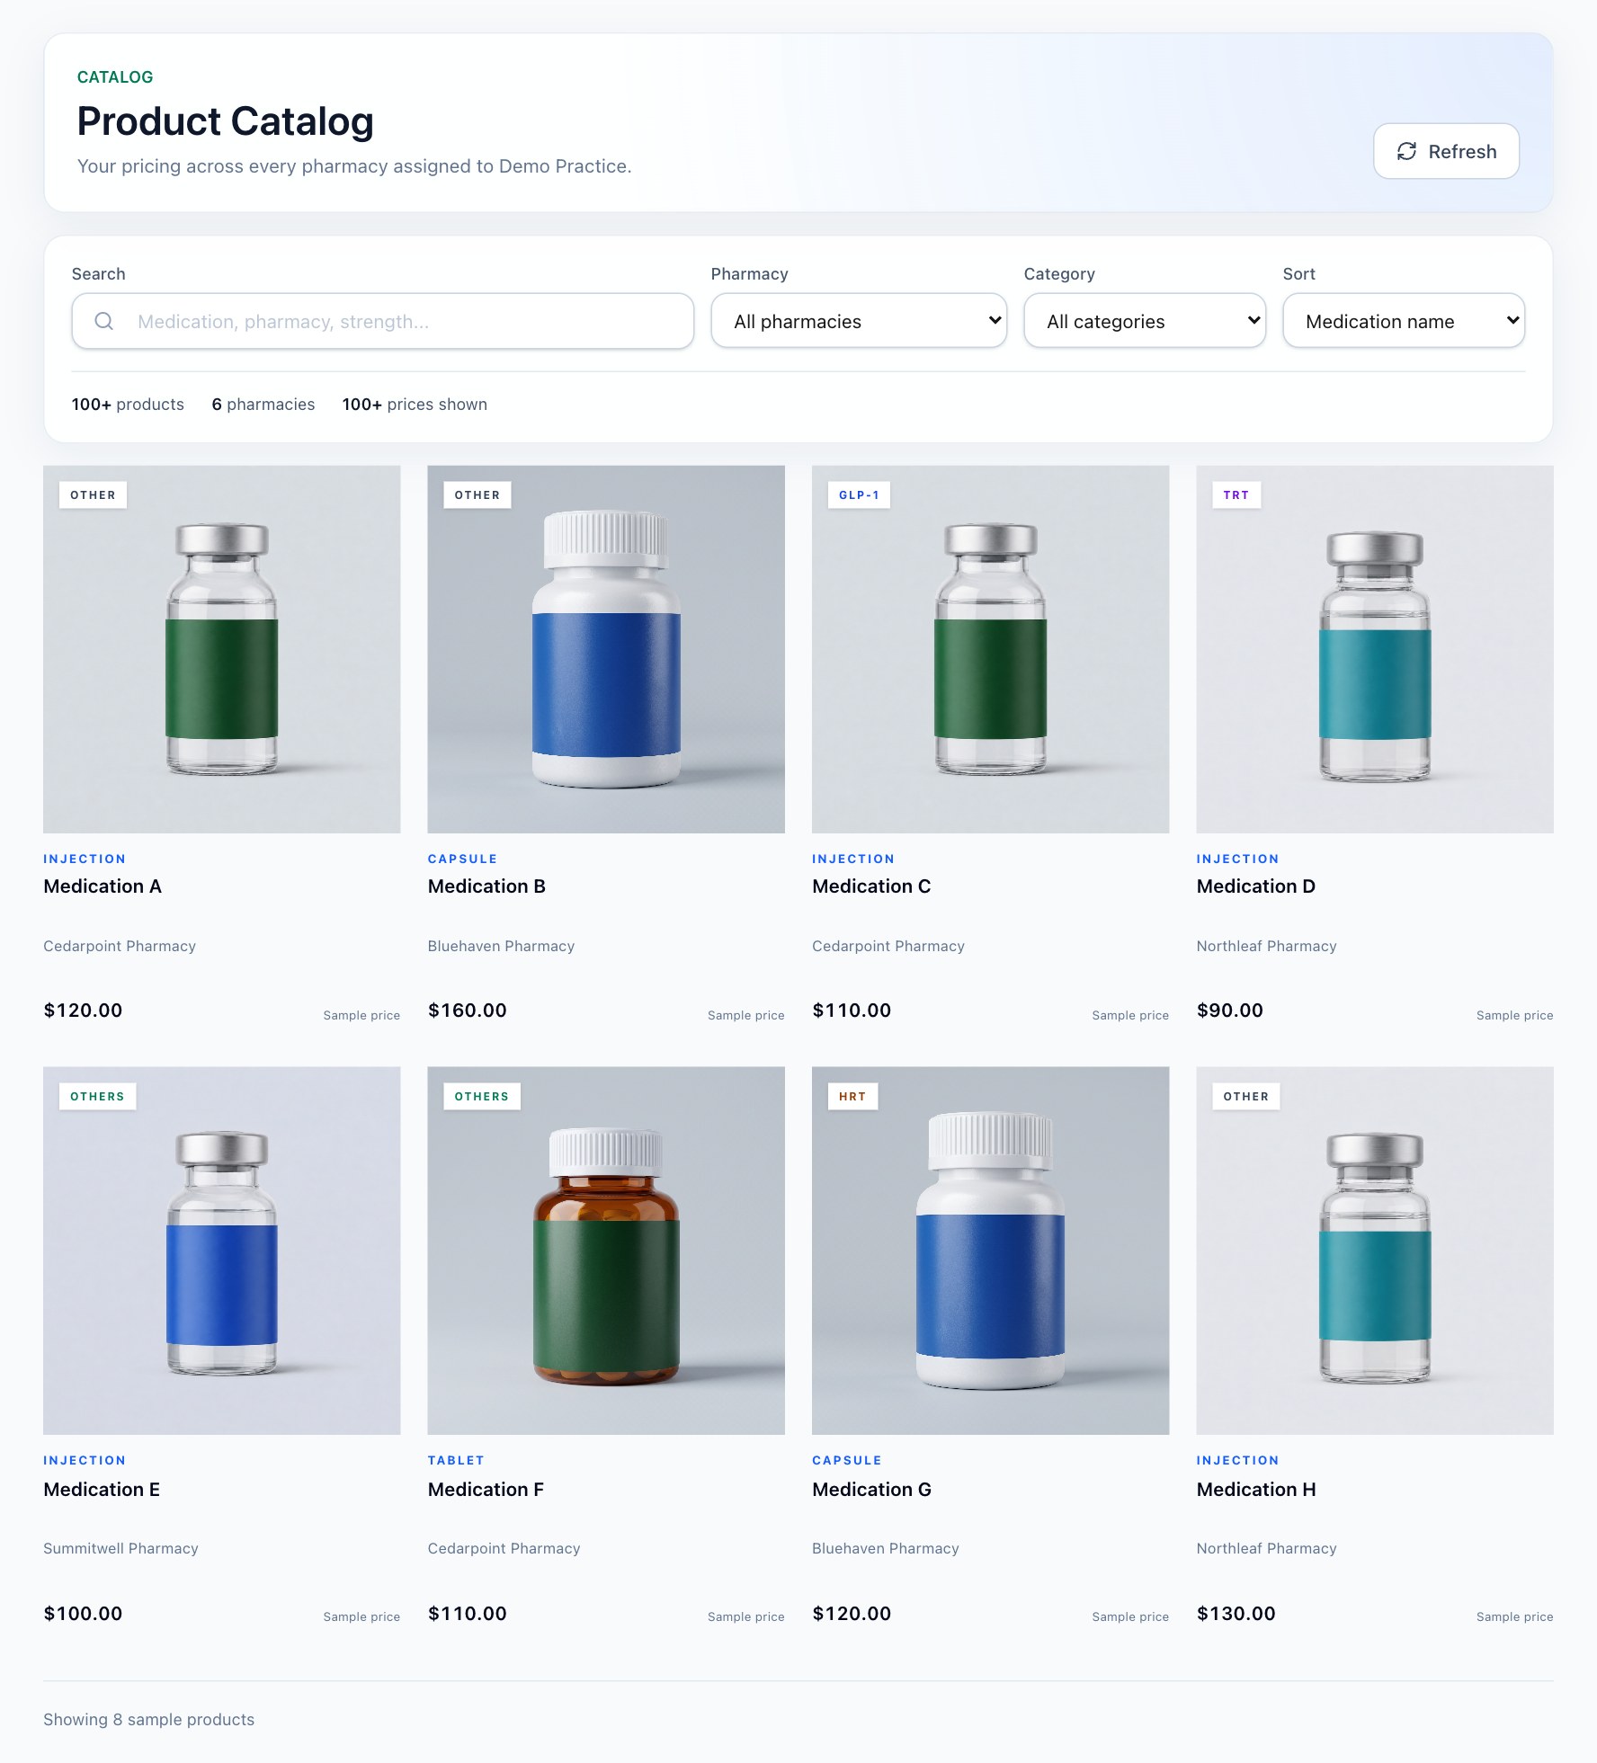
Task: Click the 6 pharmacies count
Action: coord(263,405)
